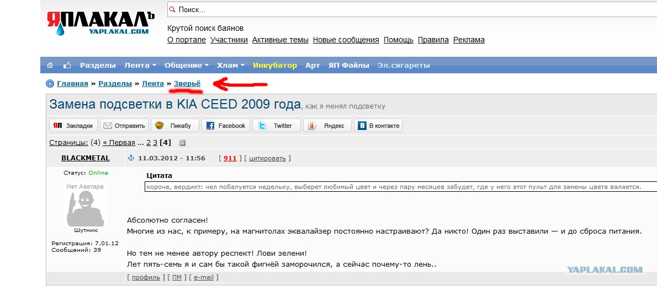Open the e-mail link under post
The height and width of the screenshot is (286, 657).
tap(204, 277)
